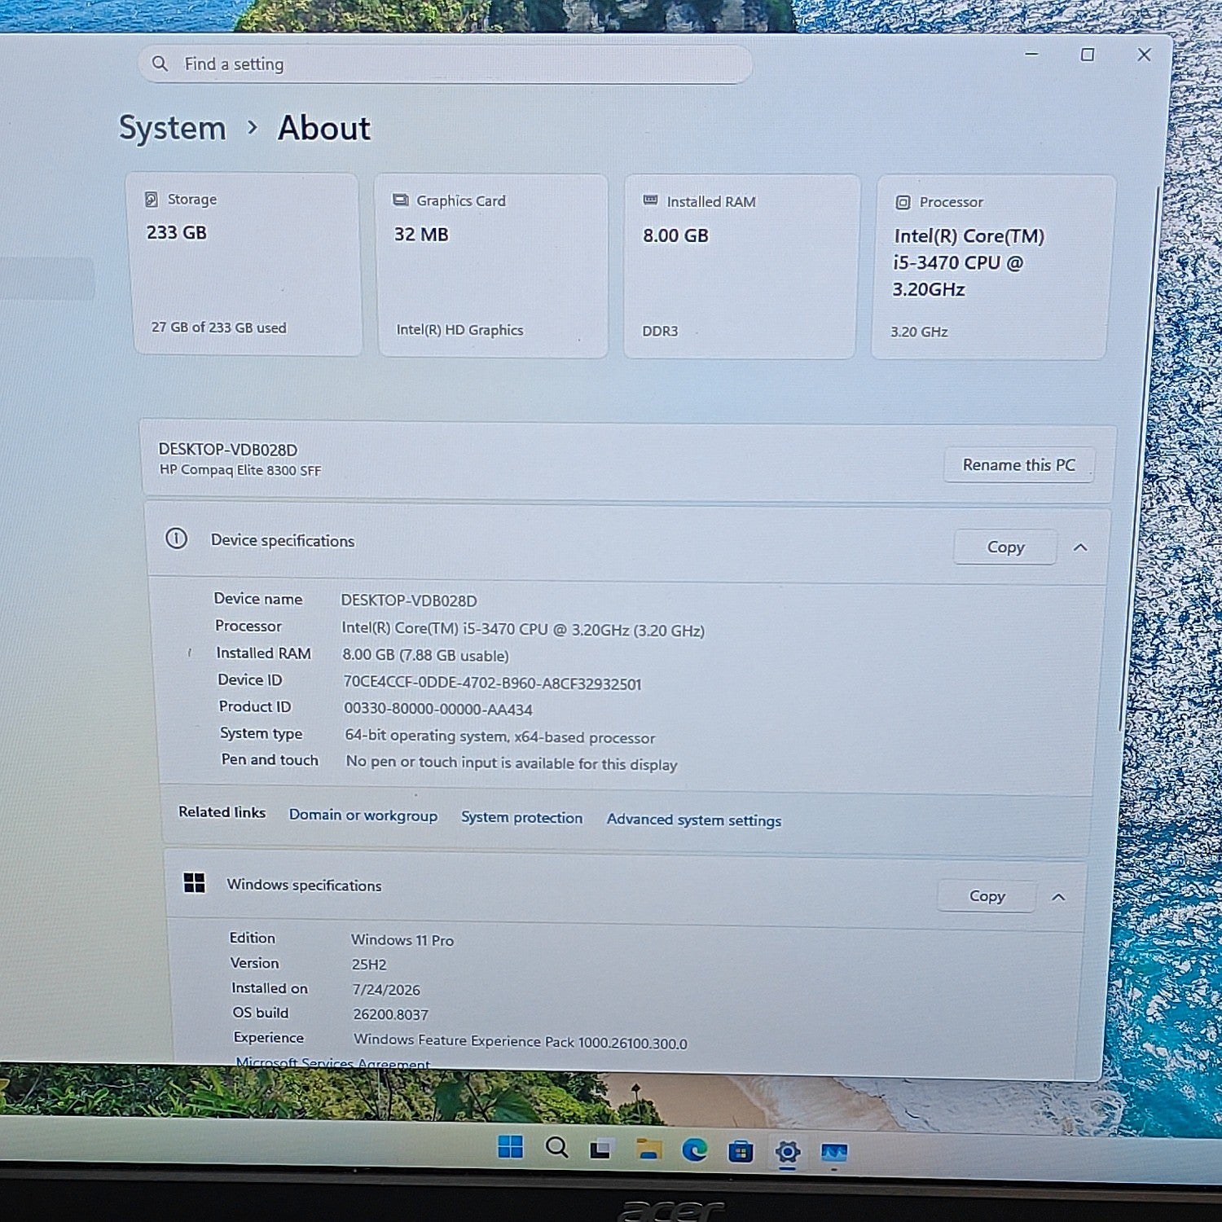Select the Device ID value
1222x1222 pixels.
coord(492,684)
